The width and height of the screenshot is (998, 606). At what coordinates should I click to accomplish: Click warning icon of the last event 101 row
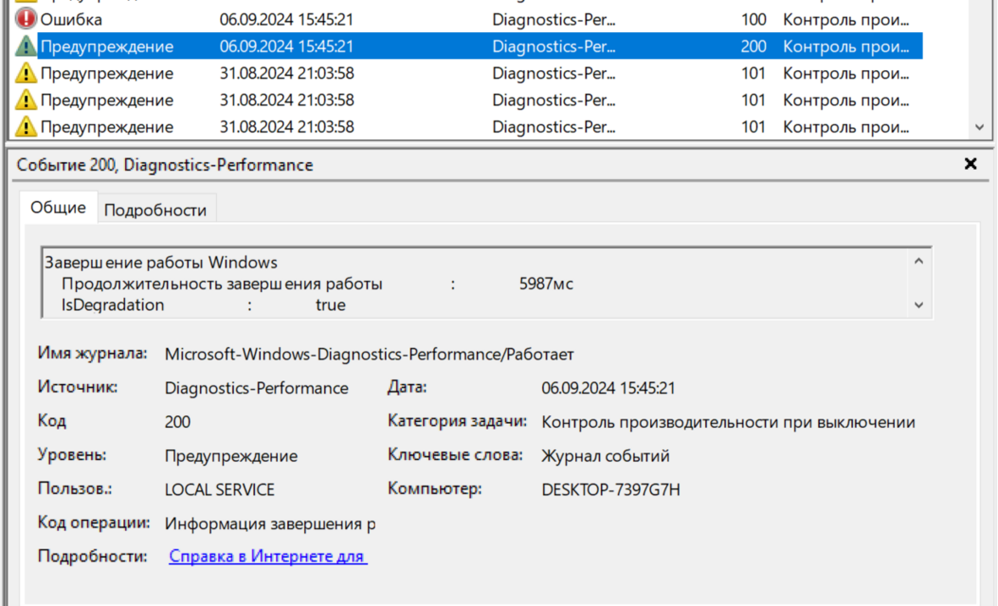(x=26, y=127)
